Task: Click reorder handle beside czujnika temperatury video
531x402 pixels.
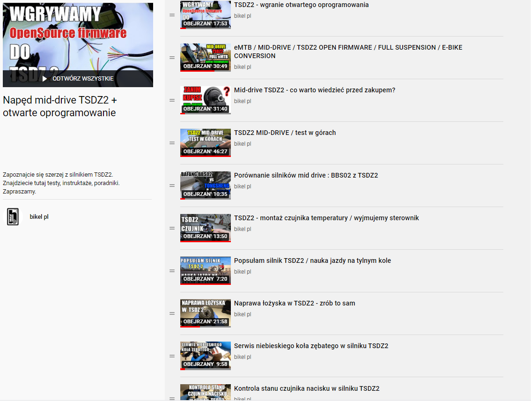Action: 172,228
